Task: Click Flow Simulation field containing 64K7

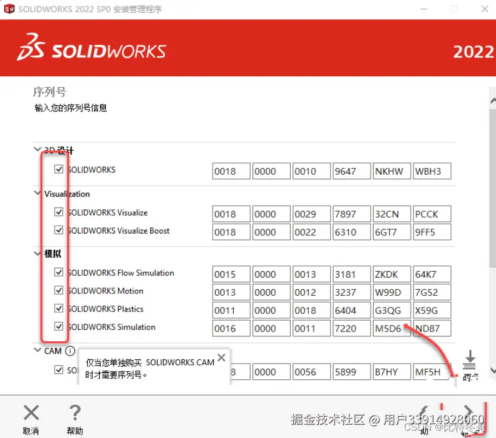Action: click(x=432, y=274)
